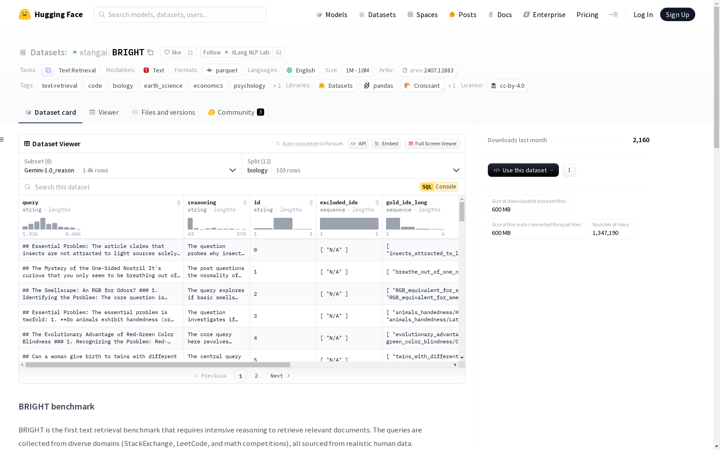Switch to the Dataset card tab
This screenshot has height=450, width=720.
coord(50,112)
